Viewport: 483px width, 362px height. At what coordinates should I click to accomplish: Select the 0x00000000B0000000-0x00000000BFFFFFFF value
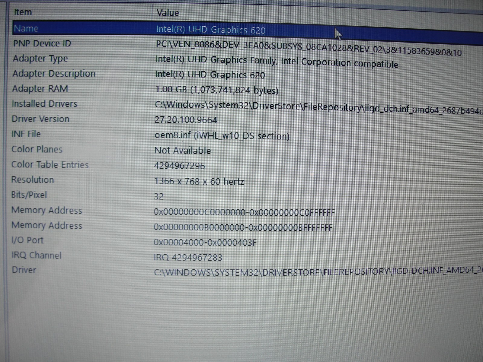click(243, 227)
